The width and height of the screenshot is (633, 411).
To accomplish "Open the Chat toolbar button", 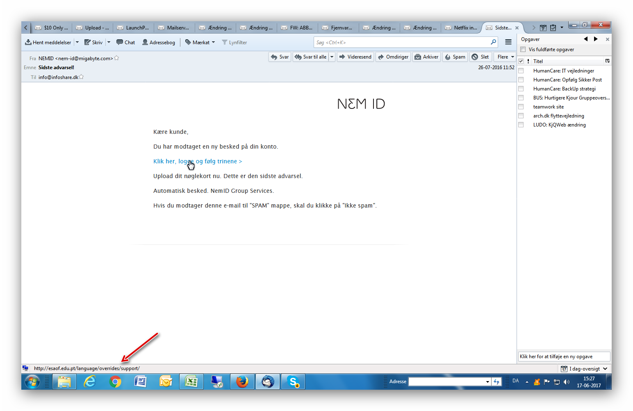I will coord(125,42).
